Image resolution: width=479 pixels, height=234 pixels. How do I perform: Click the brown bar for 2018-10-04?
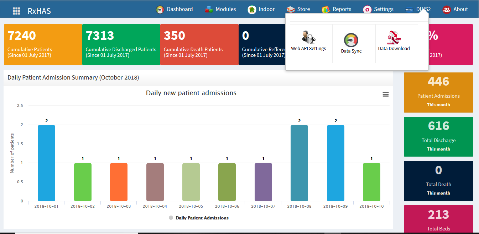pyautogui.click(x=155, y=182)
